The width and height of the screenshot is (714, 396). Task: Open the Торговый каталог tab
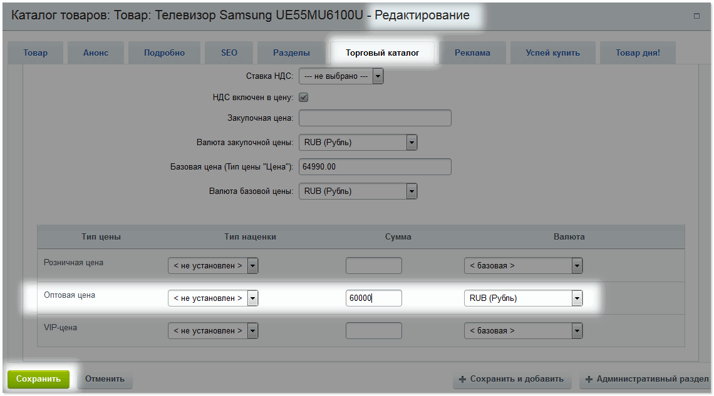coord(383,53)
